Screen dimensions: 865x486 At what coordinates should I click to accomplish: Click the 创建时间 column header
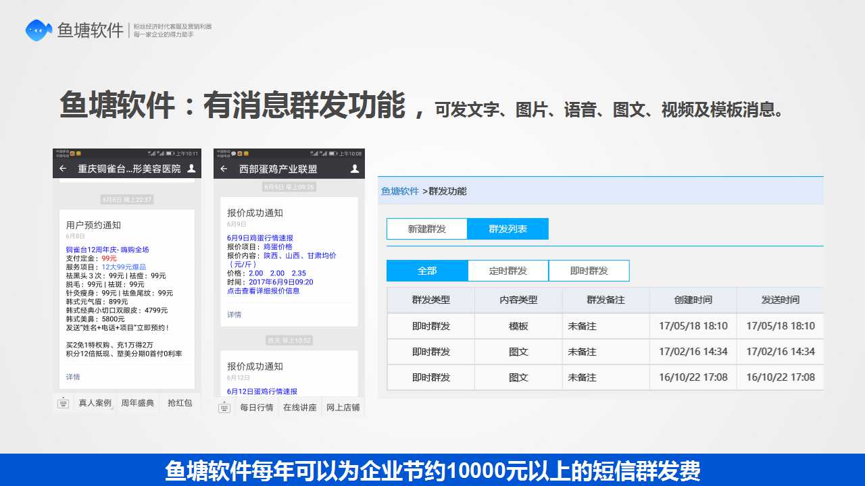(x=693, y=300)
